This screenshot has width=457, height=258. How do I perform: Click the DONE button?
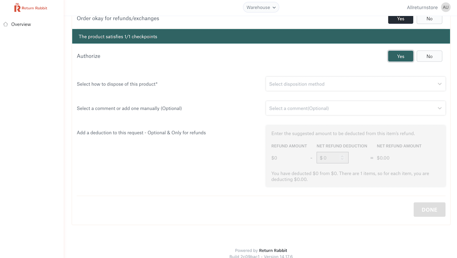point(429,210)
